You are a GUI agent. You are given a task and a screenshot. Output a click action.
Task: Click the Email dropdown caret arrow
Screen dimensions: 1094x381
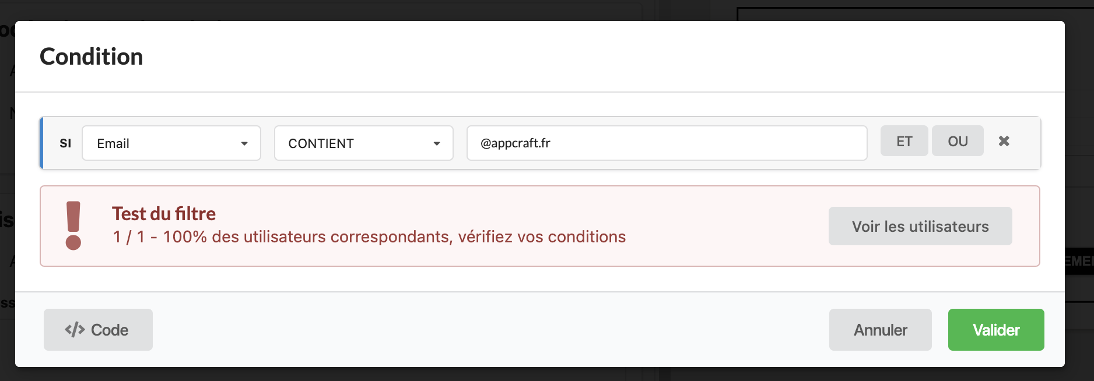click(x=244, y=143)
